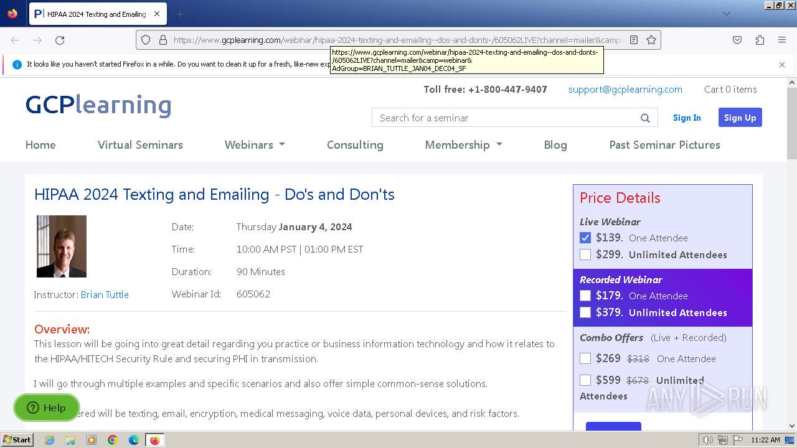797x448 pixels.
Task: Select the HIPAA 2024 Texting browser tab
Action: tap(97, 14)
